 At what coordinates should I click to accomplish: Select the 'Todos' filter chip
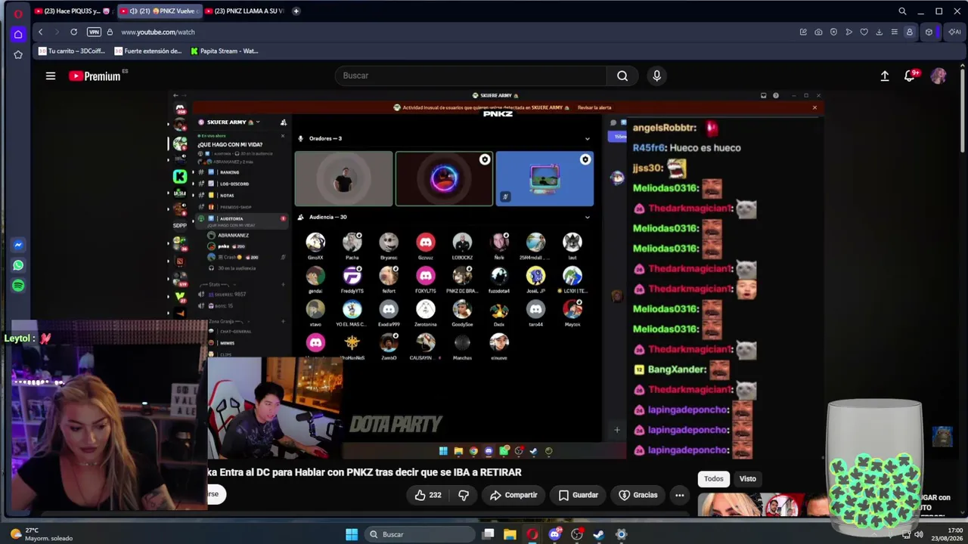pyautogui.click(x=714, y=478)
